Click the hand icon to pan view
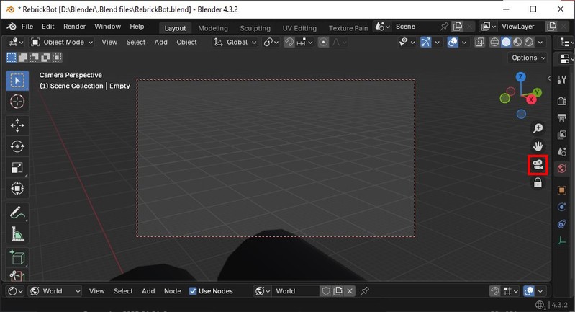575x312 pixels. tap(538, 146)
